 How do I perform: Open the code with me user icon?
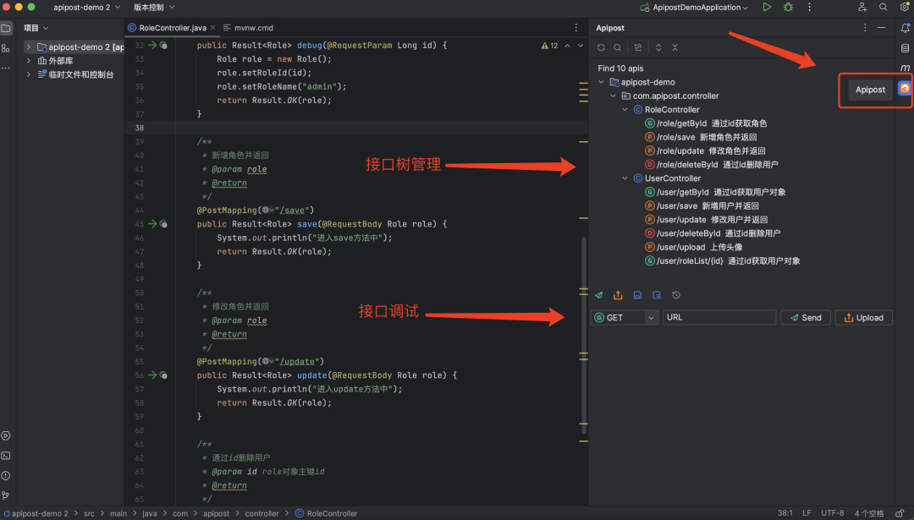coord(862,7)
